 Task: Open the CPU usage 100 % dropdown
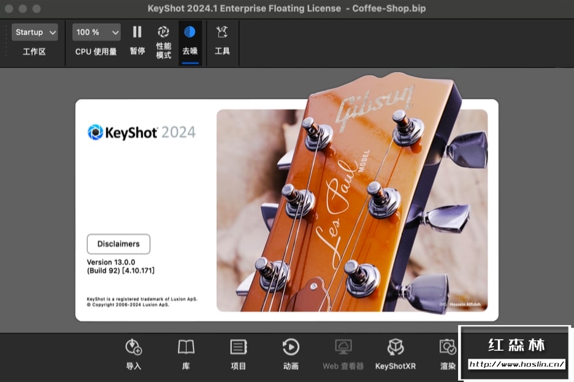point(96,32)
